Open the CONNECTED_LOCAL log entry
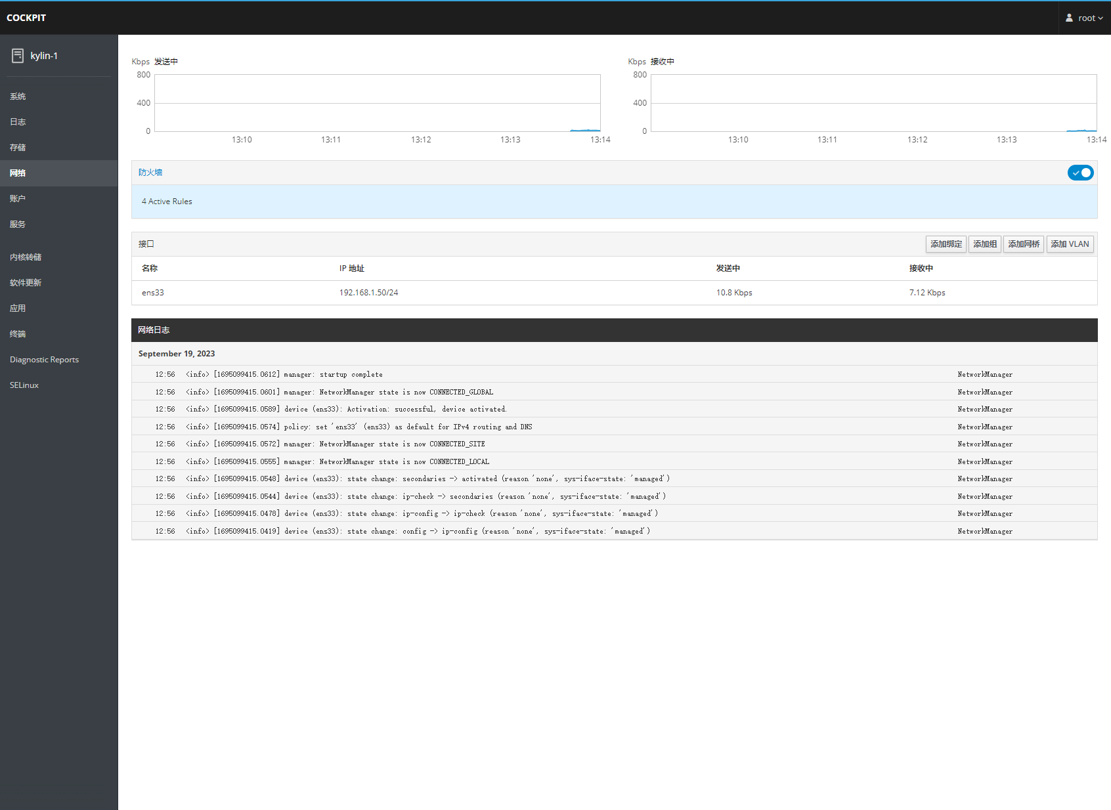The image size is (1111, 810). coord(614,461)
